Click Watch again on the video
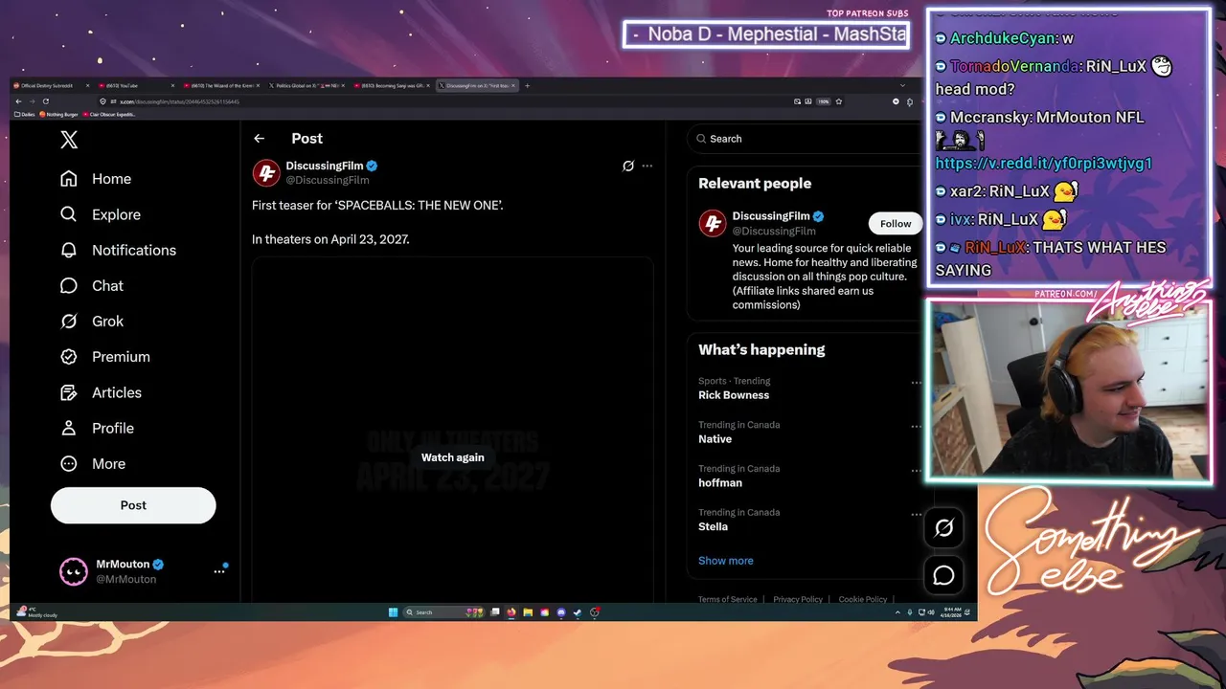1226x689 pixels. [453, 457]
